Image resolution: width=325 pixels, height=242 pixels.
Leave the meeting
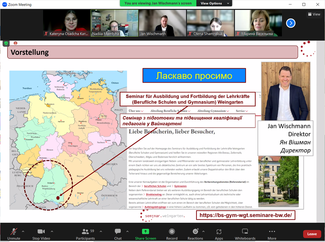click(312, 234)
